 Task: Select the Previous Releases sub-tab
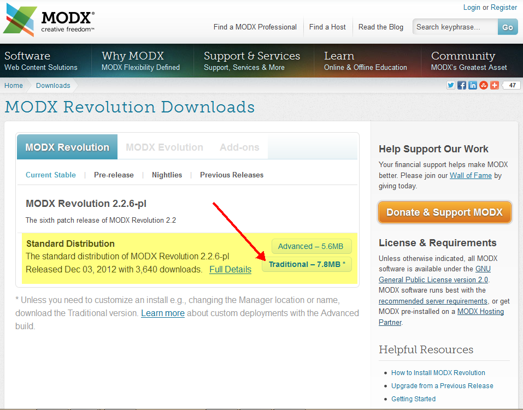232,175
